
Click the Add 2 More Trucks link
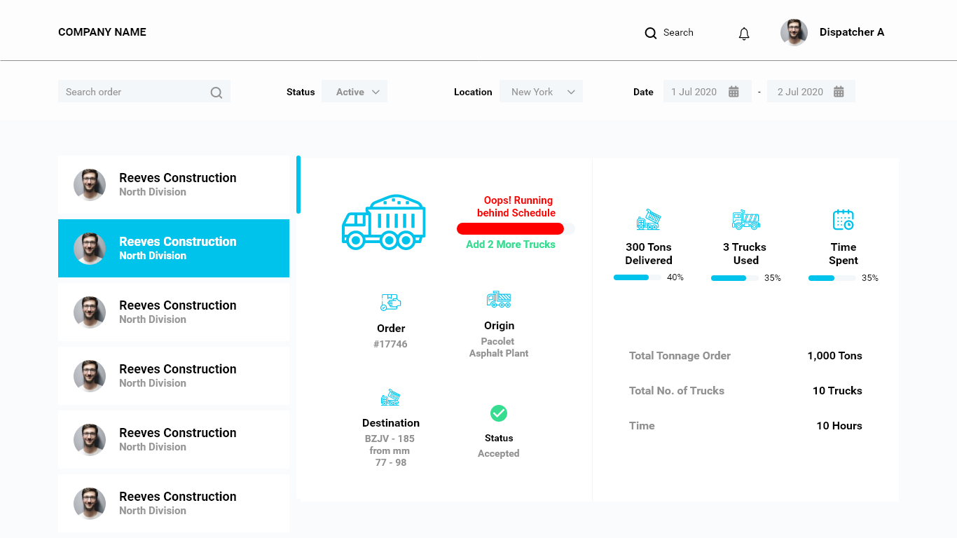pos(510,244)
